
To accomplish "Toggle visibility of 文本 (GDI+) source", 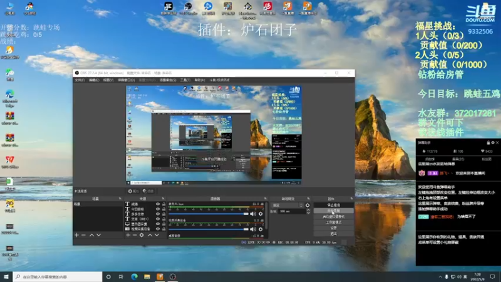I will [x=158, y=219].
